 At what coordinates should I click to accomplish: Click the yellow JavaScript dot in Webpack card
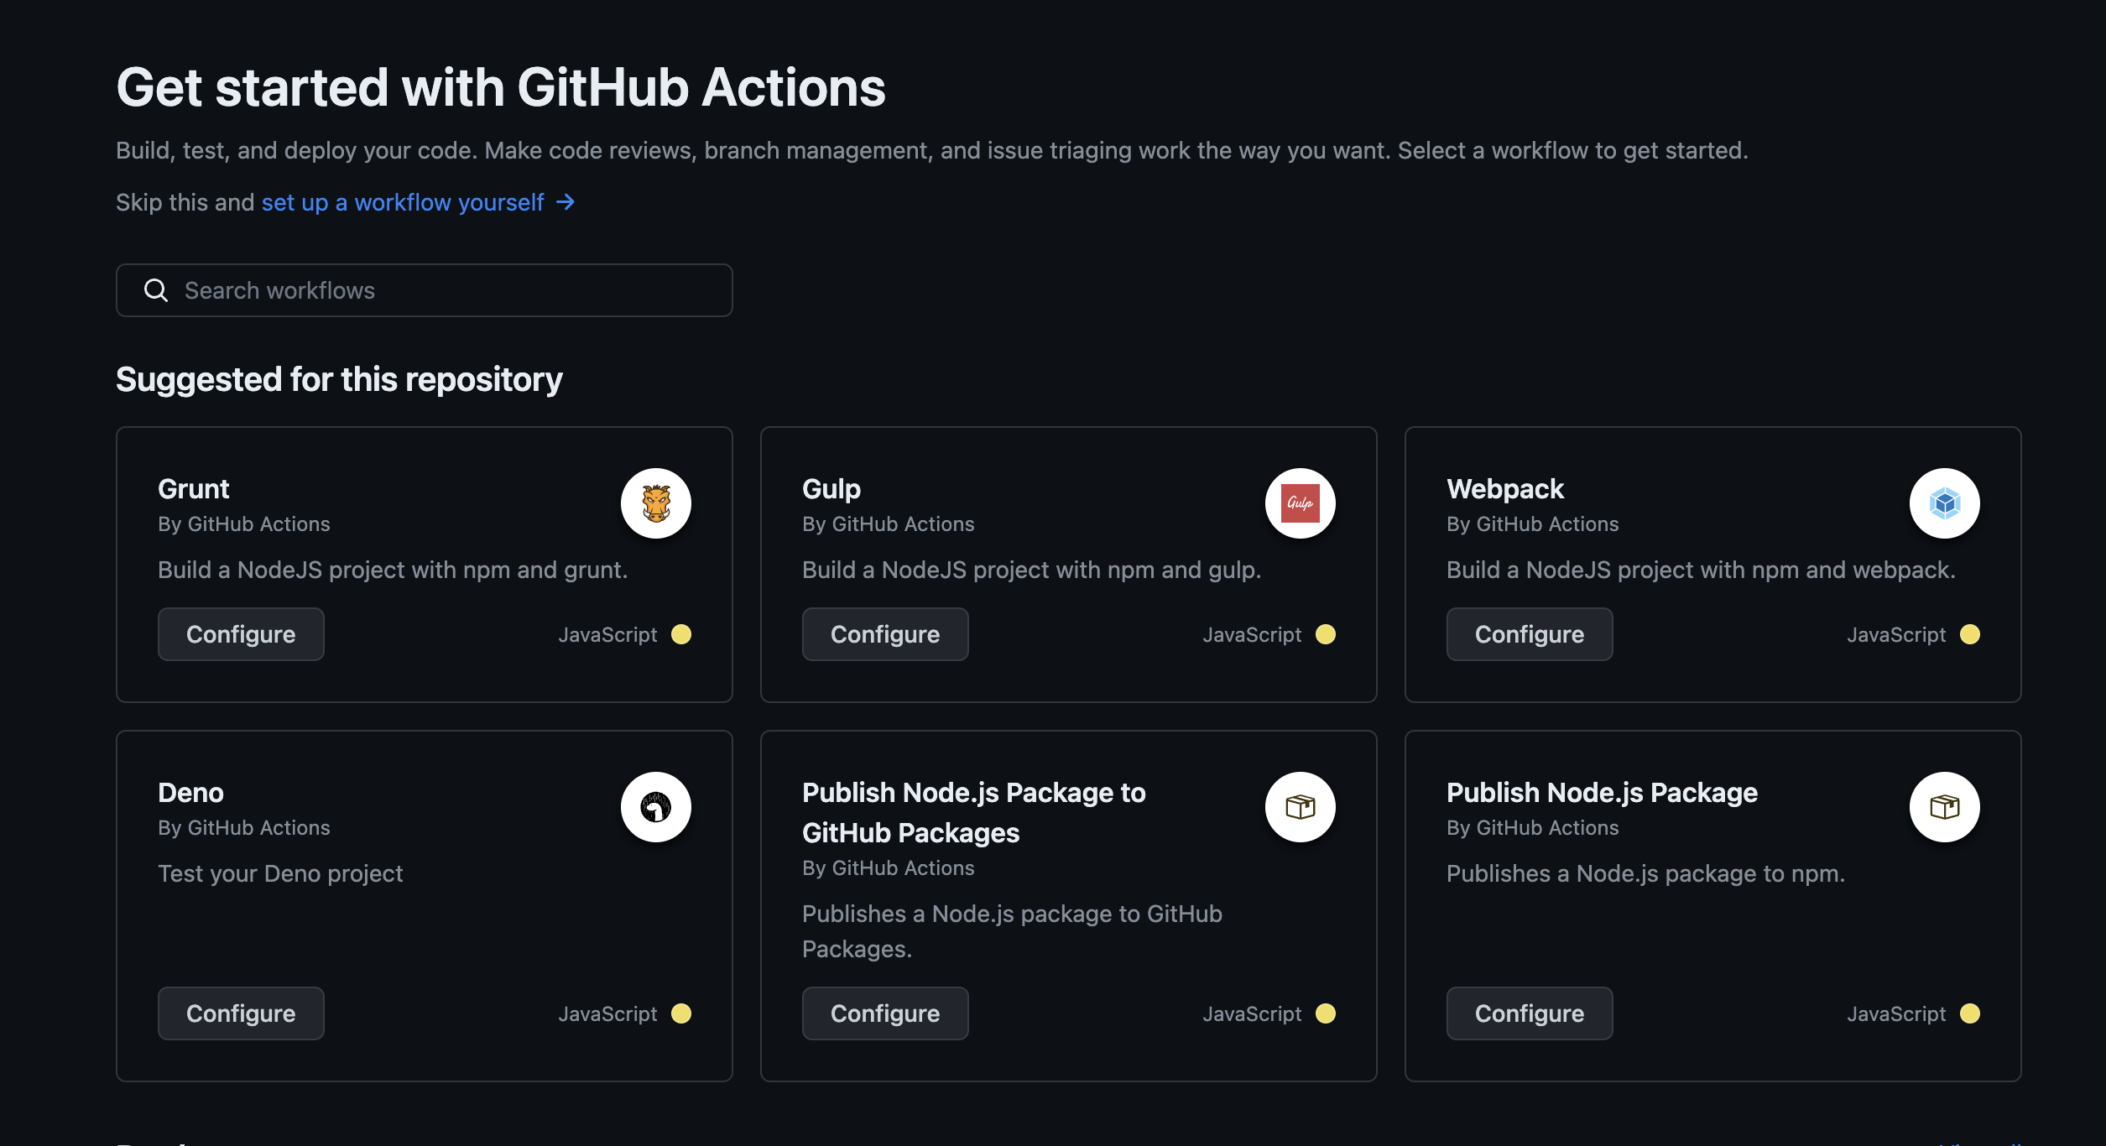coord(1970,634)
